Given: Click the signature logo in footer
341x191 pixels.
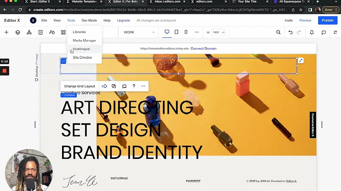Looking at the screenshot, I should (80, 181).
